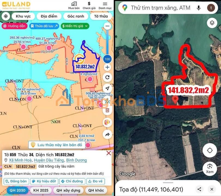Refresh the map with reload icon
Screen dimensions: 221x196
point(107,77)
